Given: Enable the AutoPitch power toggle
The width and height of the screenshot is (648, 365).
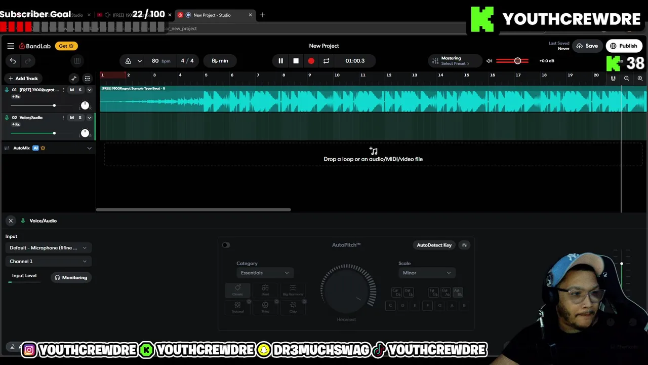Looking at the screenshot, I should coord(226,245).
